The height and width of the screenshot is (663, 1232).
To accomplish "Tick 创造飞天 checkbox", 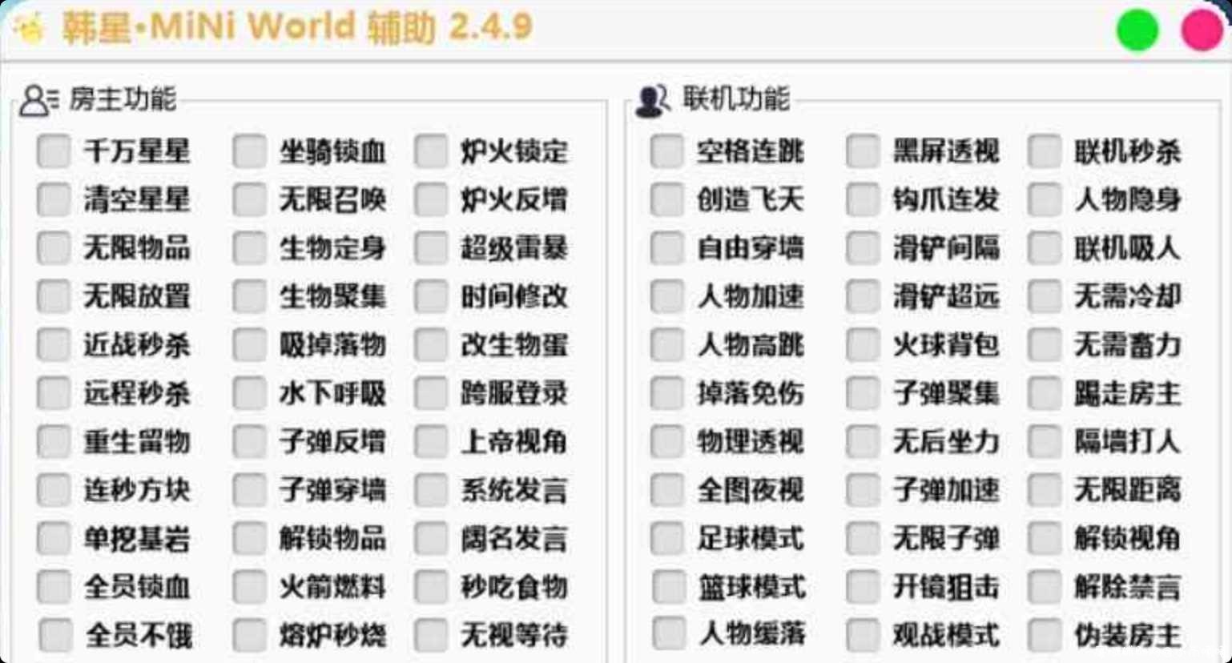I will (667, 199).
